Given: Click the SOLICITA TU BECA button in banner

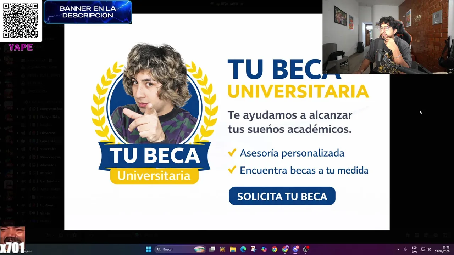Looking at the screenshot, I should [x=282, y=196].
